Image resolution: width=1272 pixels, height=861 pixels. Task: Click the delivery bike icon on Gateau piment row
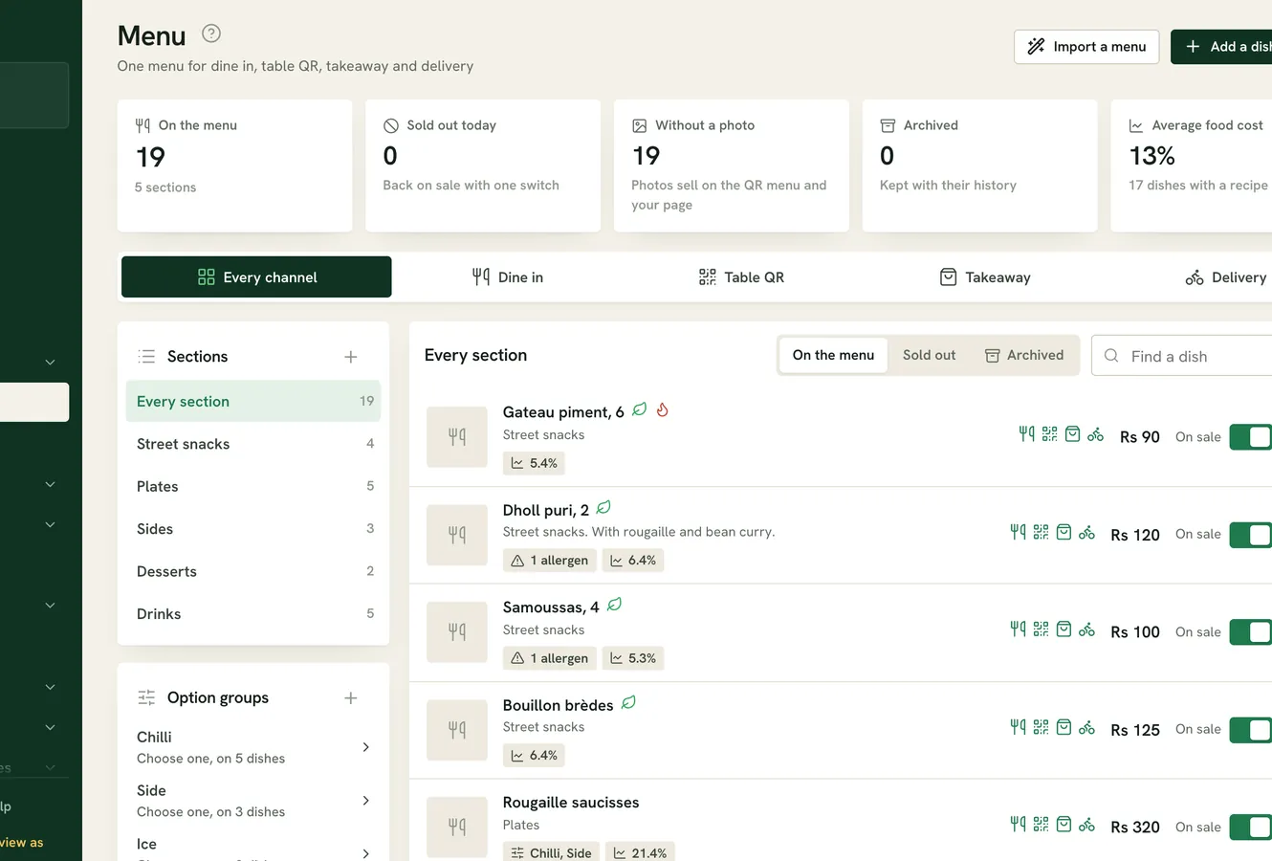1095,434
